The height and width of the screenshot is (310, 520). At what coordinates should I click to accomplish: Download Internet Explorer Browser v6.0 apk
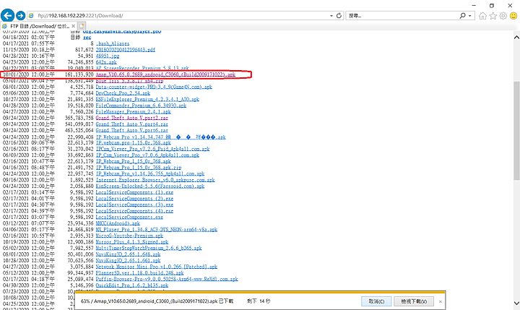click(x=155, y=180)
